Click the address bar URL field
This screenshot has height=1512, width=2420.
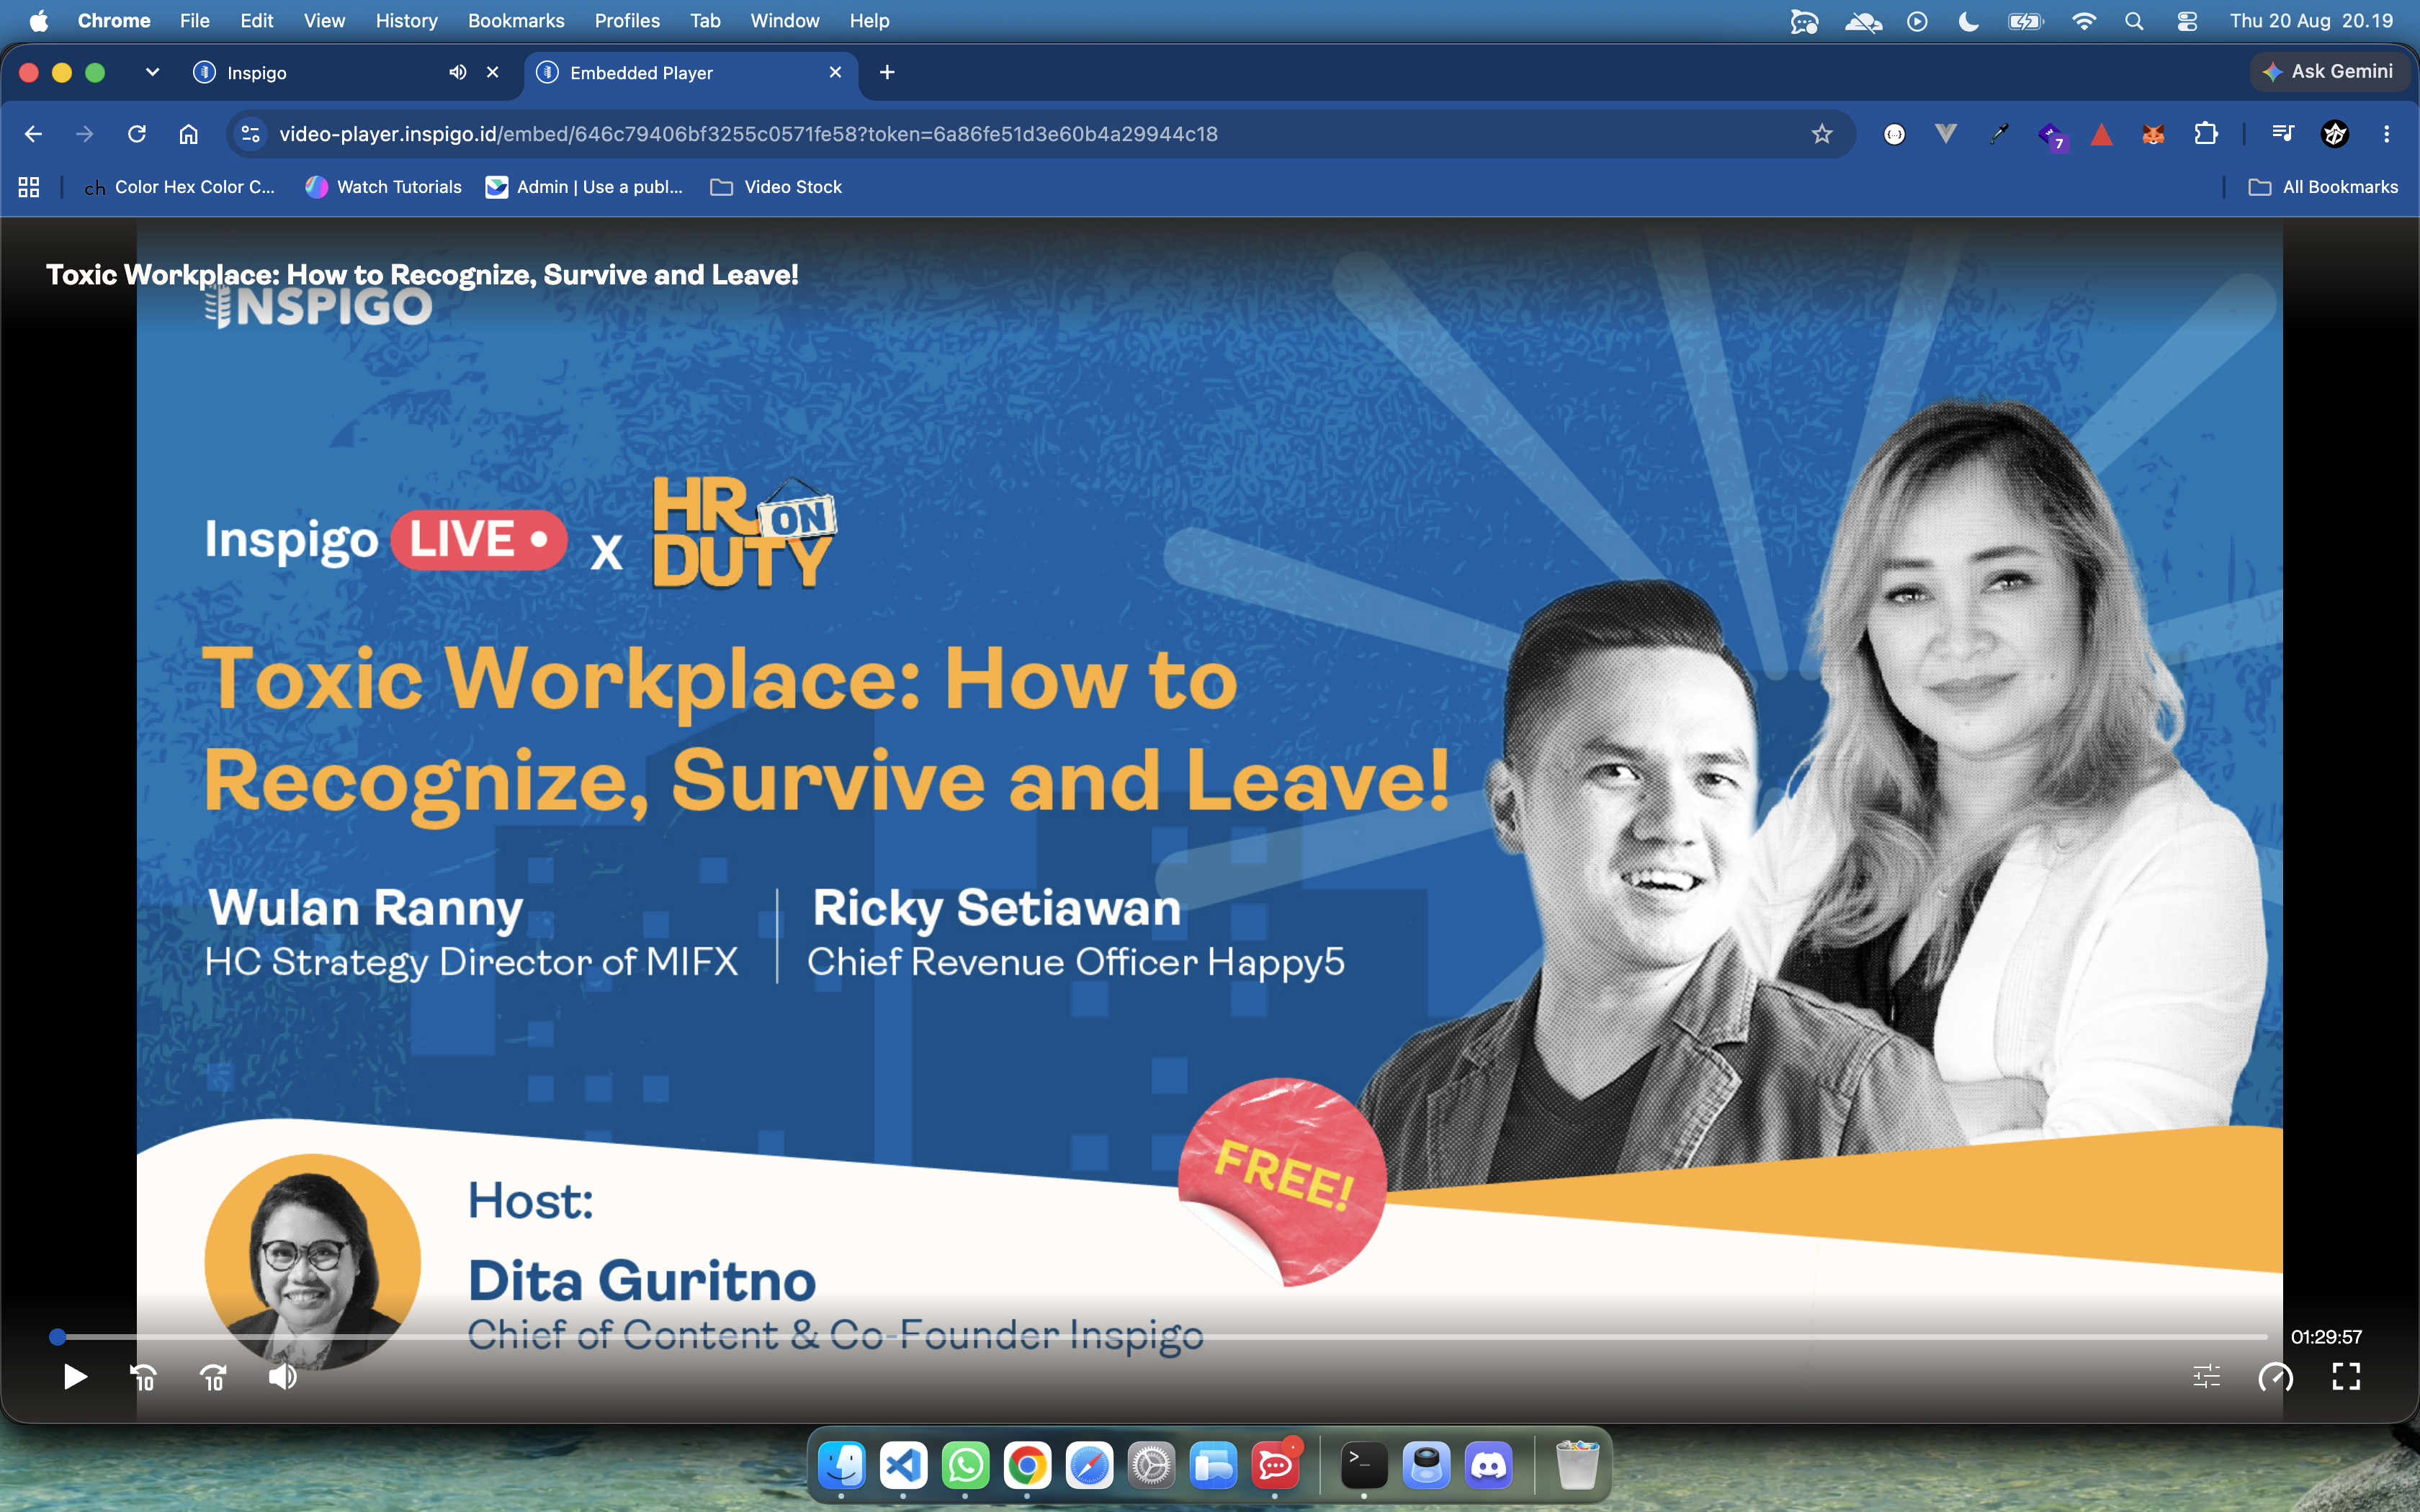pyautogui.click(x=1040, y=134)
